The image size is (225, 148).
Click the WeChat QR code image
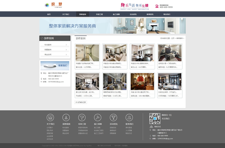pos(154,118)
